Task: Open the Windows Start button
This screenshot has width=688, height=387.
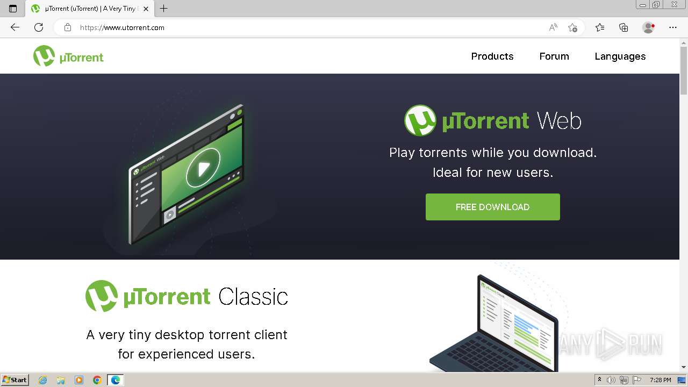Action: tap(15, 379)
